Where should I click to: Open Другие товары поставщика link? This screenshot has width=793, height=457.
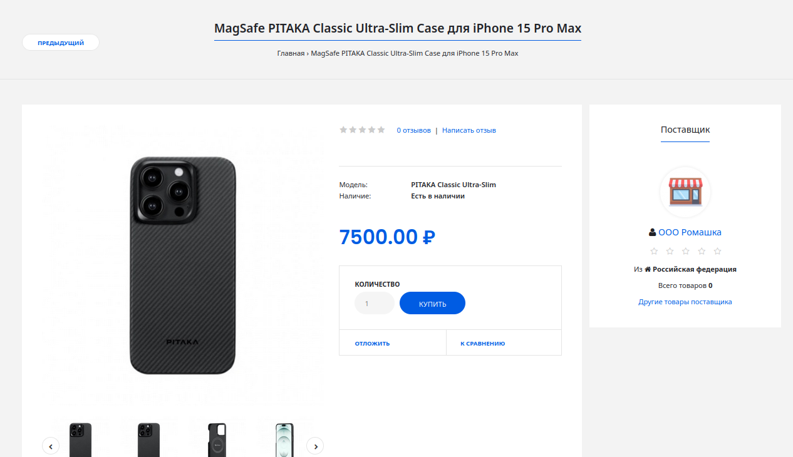coord(685,302)
